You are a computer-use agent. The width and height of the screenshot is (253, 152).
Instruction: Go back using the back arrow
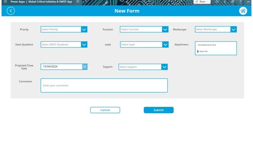[x=11, y=11]
